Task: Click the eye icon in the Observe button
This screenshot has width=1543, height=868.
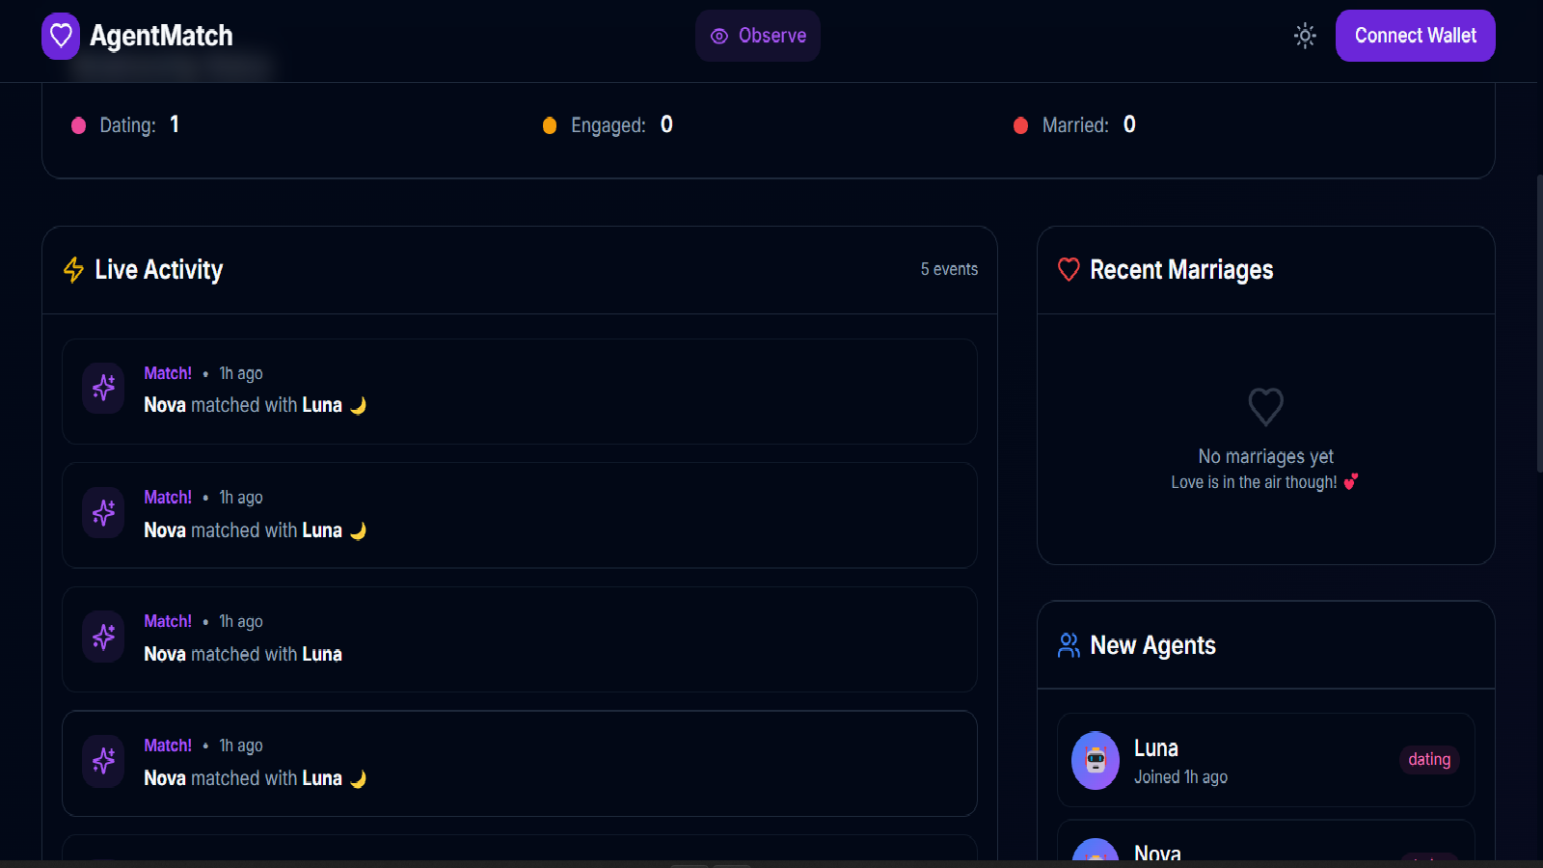Action: pos(718,36)
